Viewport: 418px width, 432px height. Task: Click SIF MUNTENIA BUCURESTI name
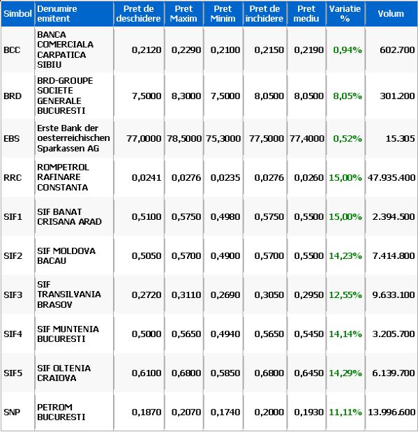point(68,334)
